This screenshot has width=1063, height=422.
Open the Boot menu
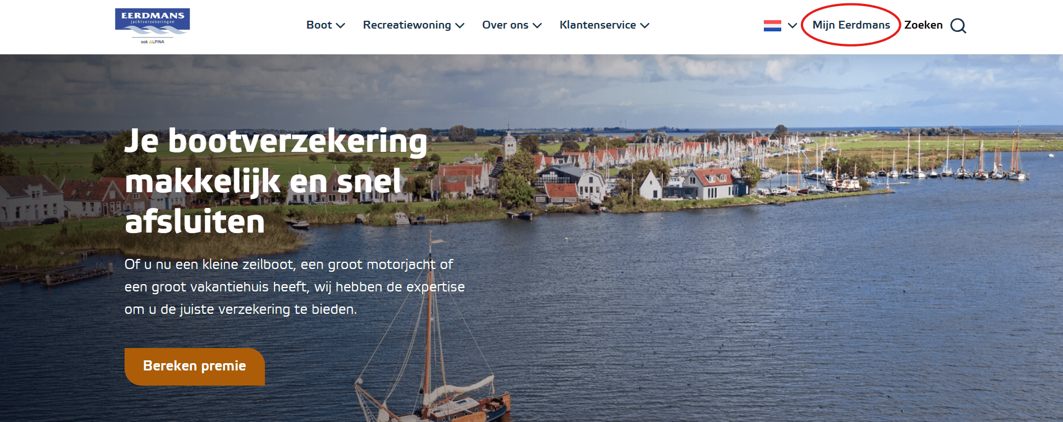tap(319, 25)
